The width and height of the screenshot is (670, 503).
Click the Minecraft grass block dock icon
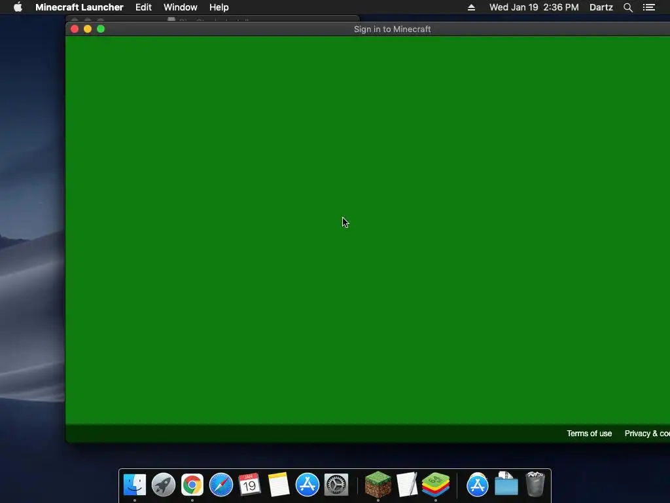[378, 485]
